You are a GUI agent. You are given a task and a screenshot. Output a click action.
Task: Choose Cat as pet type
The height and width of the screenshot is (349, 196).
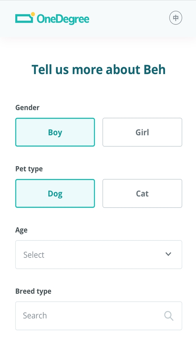point(142,193)
